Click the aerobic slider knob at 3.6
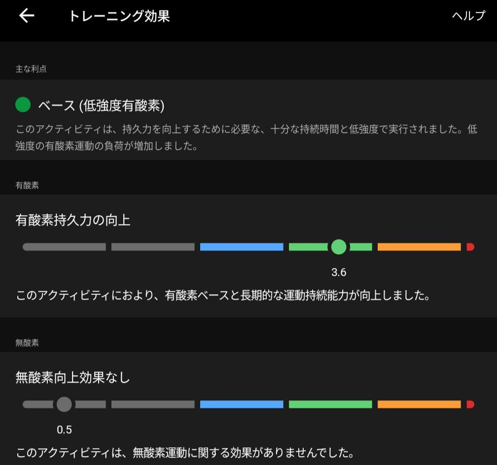This screenshot has height=465, width=497. 339,247
